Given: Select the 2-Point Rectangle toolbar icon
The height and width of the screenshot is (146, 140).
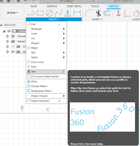Looking at the screenshot, I should click(40, 13).
